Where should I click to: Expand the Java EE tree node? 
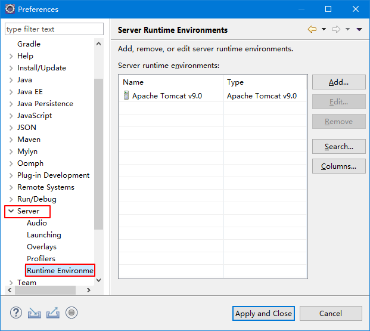[11, 92]
